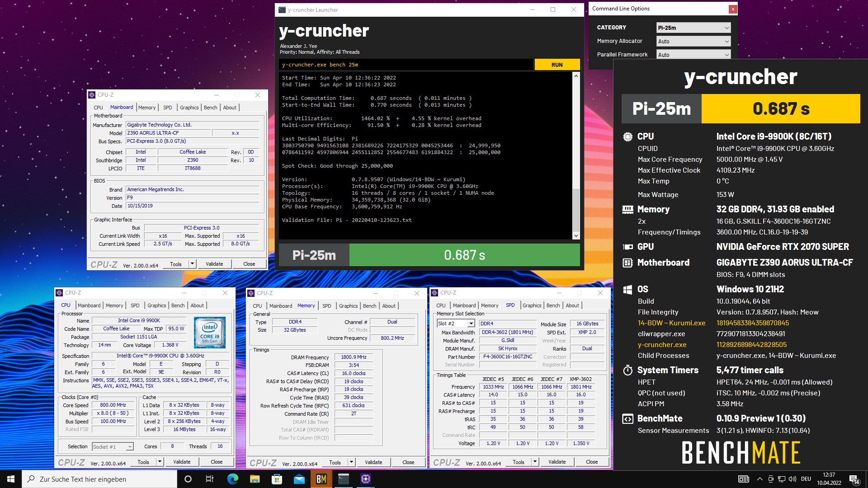The width and height of the screenshot is (868, 488).
Task: Switch to Memory tab in Mainboard CPU-Z window
Action: (x=147, y=108)
